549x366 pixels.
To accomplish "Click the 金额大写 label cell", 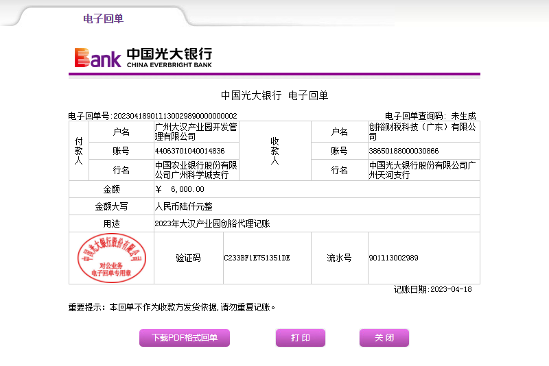I will click(111, 206).
